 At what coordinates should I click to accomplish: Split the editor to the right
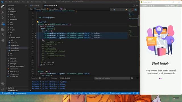tap(134, 6)
